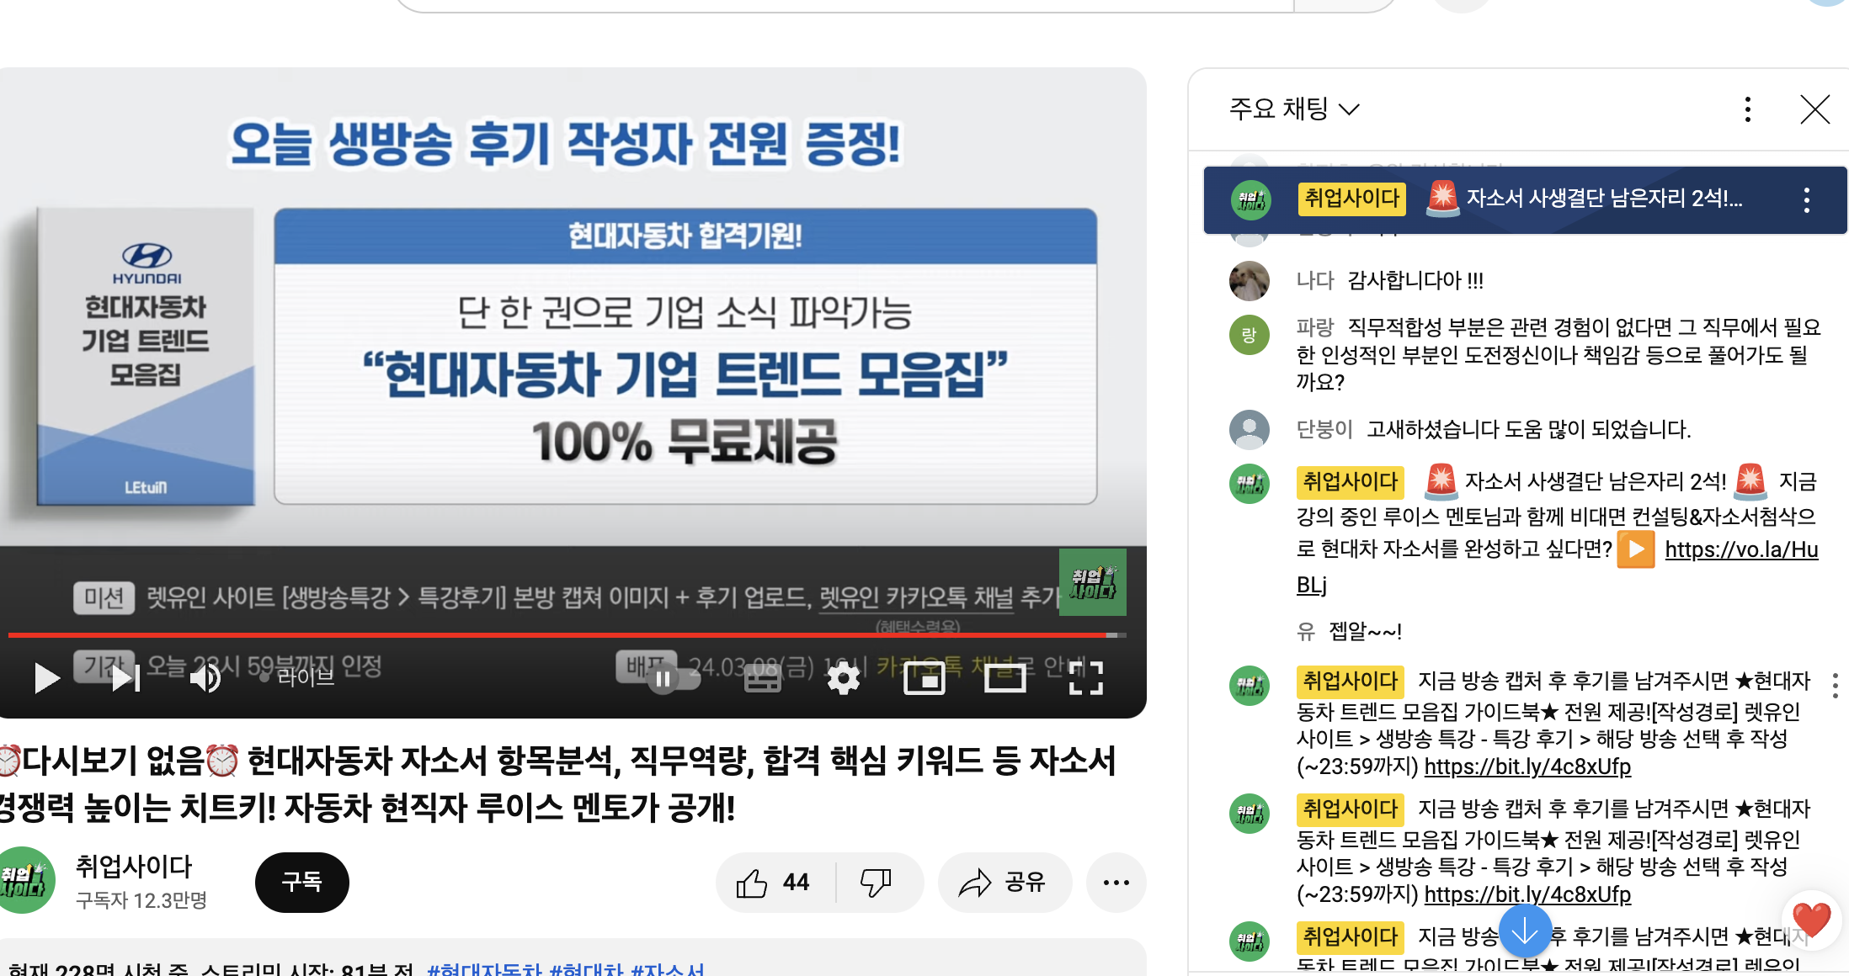
Task: Click subscriber count 구독자 12.3만명
Action: click(x=141, y=901)
